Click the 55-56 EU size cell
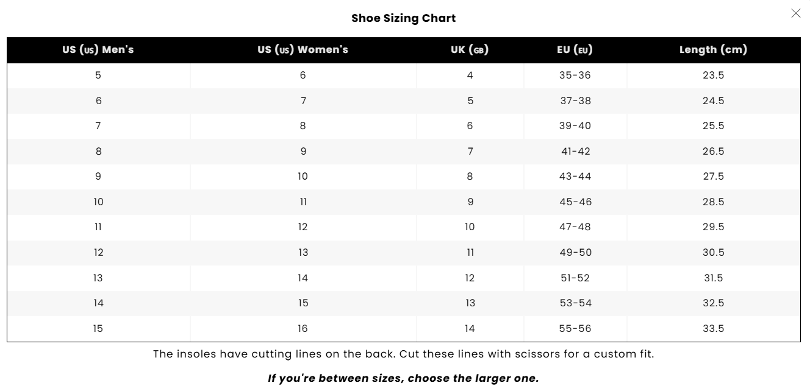Screen dimensions: 810x391 pyautogui.click(x=575, y=328)
